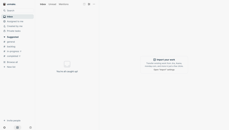Click the create new task plus icon
The height and width of the screenshot is (130, 229).
(17, 127)
